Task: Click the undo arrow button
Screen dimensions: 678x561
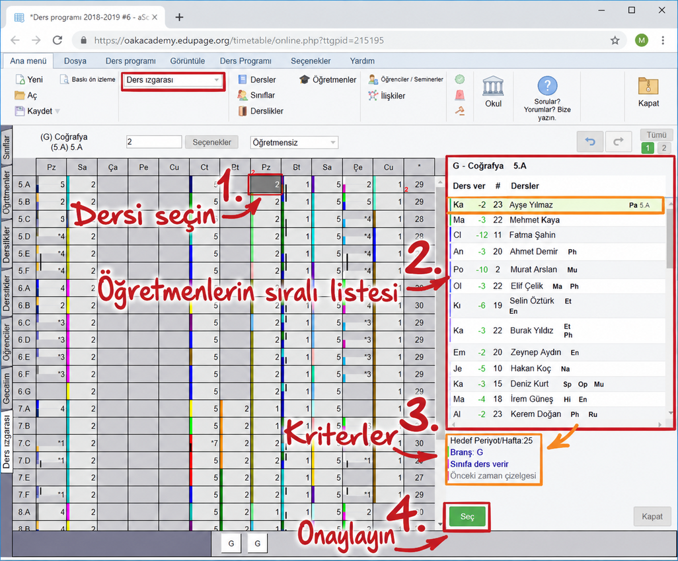Action: tap(590, 141)
